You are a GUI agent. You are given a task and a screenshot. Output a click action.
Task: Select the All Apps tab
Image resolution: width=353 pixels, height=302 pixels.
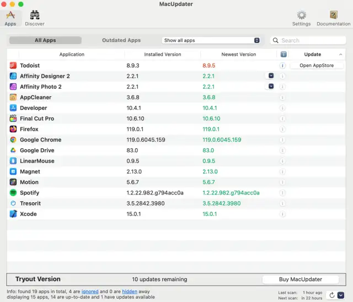[46, 40]
